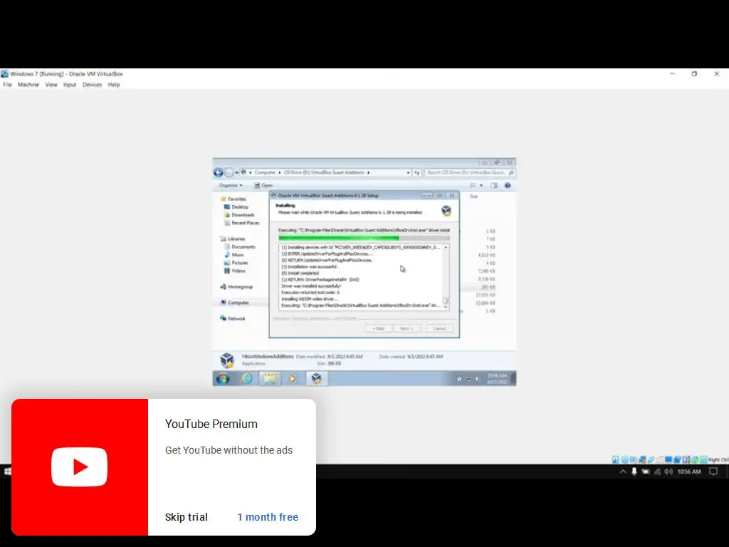The width and height of the screenshot is (729, 547).
Task: Open the View menu in VirtualBox
Action: click(51, 85)
